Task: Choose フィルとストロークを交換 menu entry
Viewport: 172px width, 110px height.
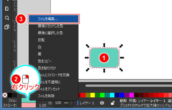Action: [54, 75]
